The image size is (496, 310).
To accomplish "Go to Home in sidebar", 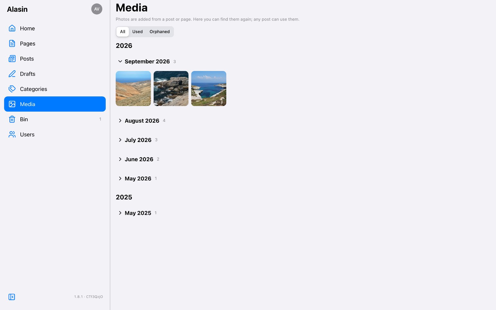I will [x=55, y=28].
